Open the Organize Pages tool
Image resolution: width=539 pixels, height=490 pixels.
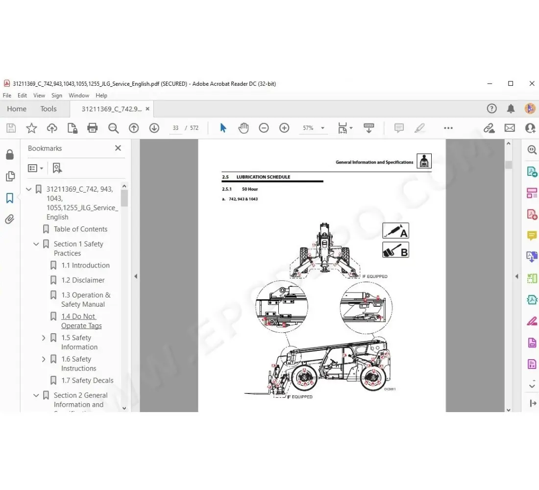coord(532,193)
